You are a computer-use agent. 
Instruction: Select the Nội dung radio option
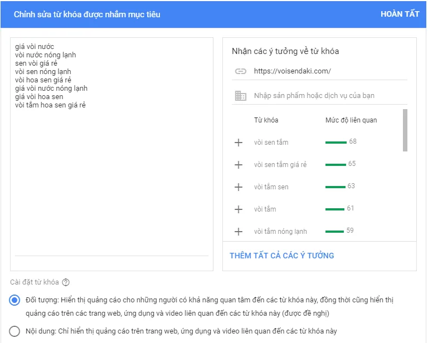click(14, 331)
